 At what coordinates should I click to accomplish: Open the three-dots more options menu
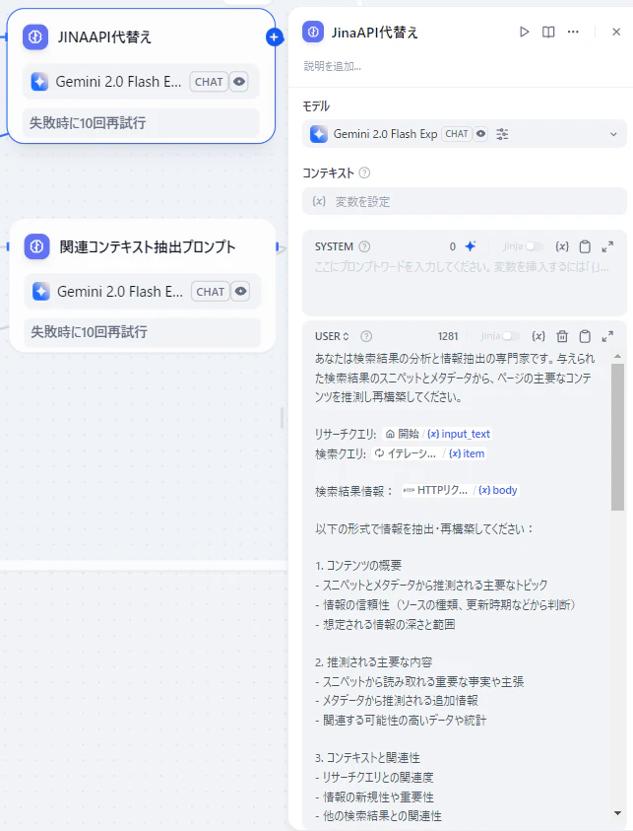(x=573, y=33)
